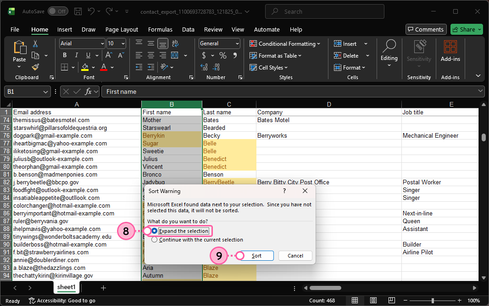Open Conditional Formatting dropdown menu

(x=285, y=44)
